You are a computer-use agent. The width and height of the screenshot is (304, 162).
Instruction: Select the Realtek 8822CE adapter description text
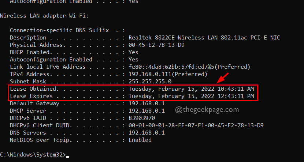tap(204, 38)
